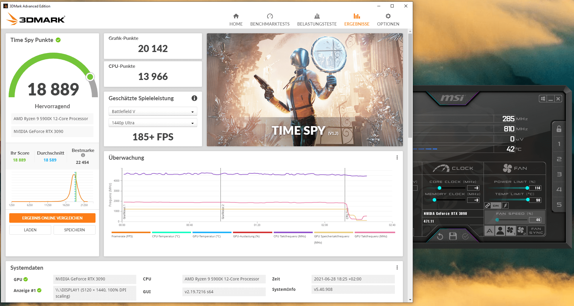Click the Temp Limit slider handle
The width and height of the screenshot is (574, 306).
[528, 200]
